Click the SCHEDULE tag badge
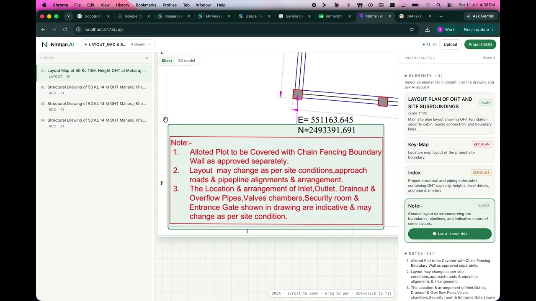Viewport: 536px width, 301px height. [481, 172]
